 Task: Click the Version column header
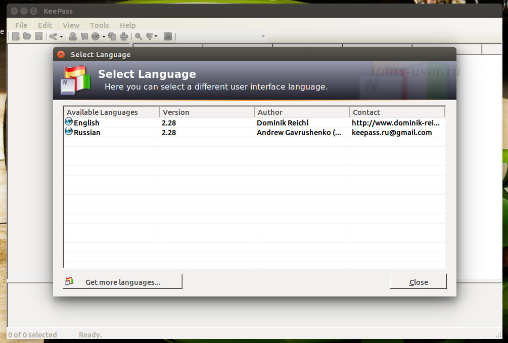click(x=207, y=112)
